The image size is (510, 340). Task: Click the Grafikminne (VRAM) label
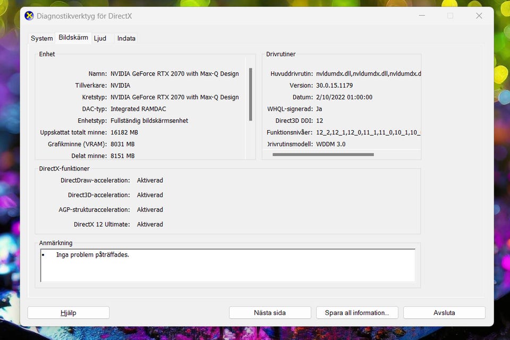point(77,144)
